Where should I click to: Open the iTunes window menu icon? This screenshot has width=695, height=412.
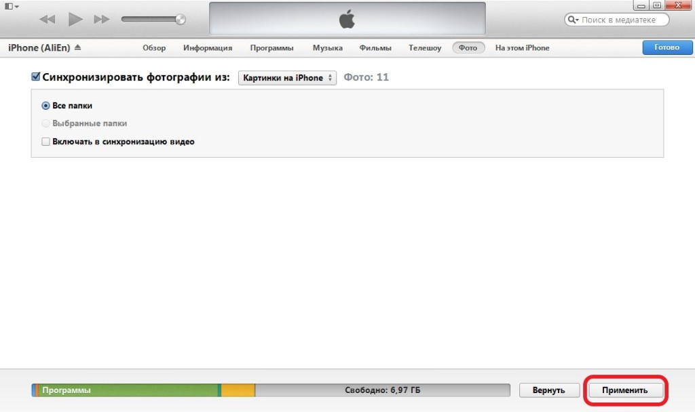click(11, 6)
